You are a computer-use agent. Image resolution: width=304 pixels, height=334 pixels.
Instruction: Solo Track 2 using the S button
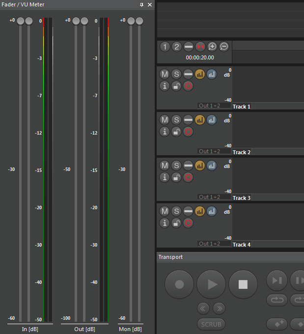tap(176, 120)
